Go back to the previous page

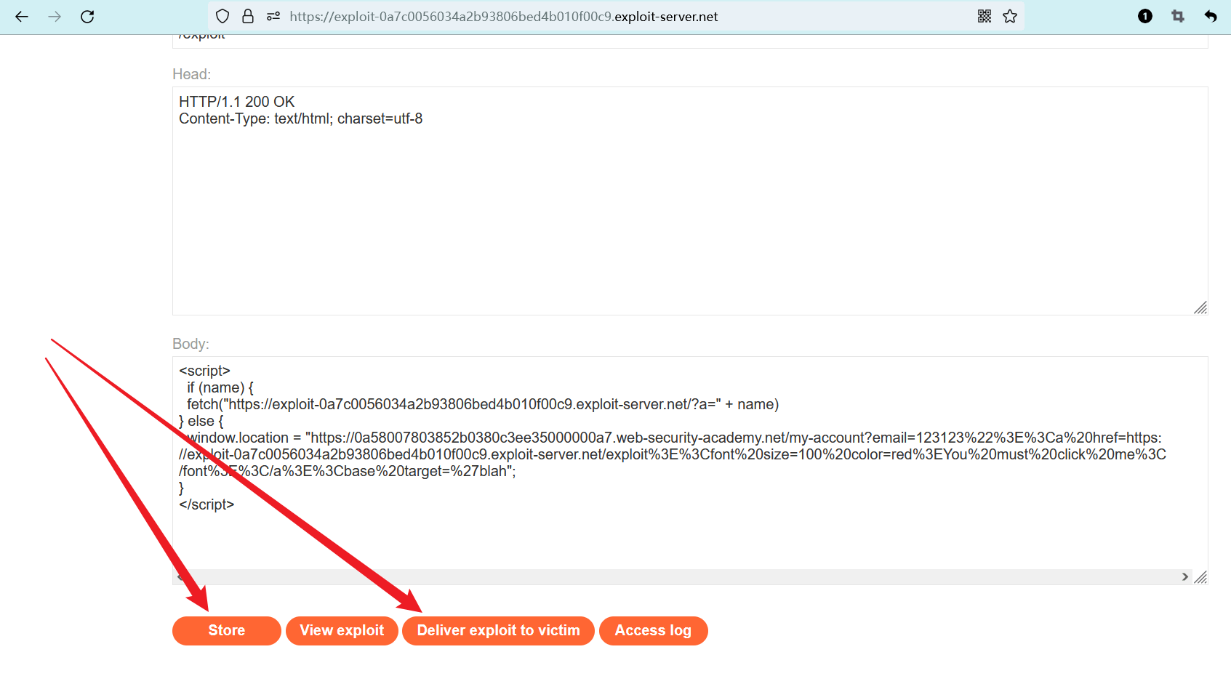[x=22, y=17]
